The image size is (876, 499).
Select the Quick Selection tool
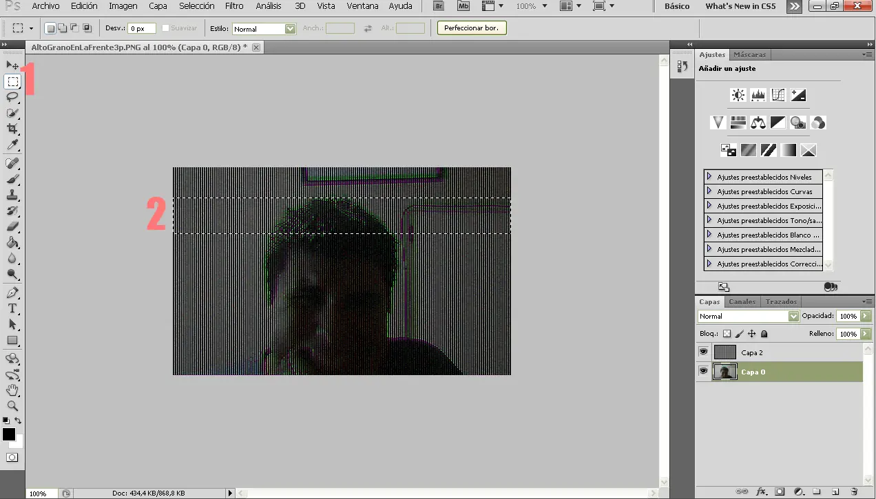click(12, 113)
